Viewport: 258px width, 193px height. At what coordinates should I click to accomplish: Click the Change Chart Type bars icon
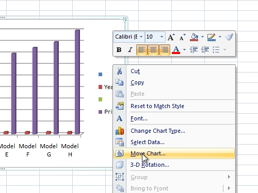[x=120, y=131]
